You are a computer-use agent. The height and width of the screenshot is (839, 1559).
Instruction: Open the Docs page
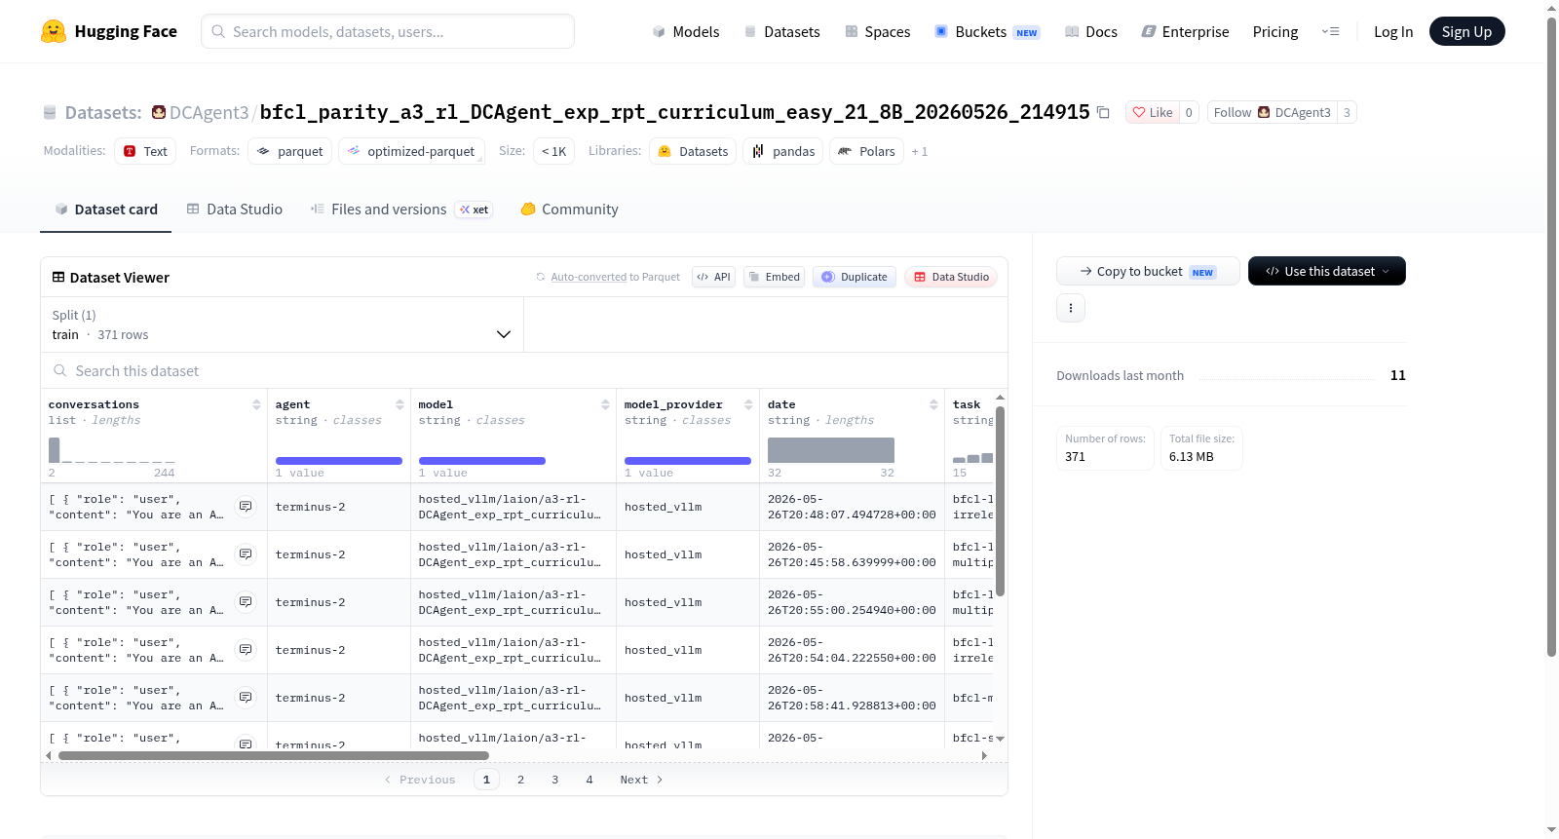(x=1090, y=31)
